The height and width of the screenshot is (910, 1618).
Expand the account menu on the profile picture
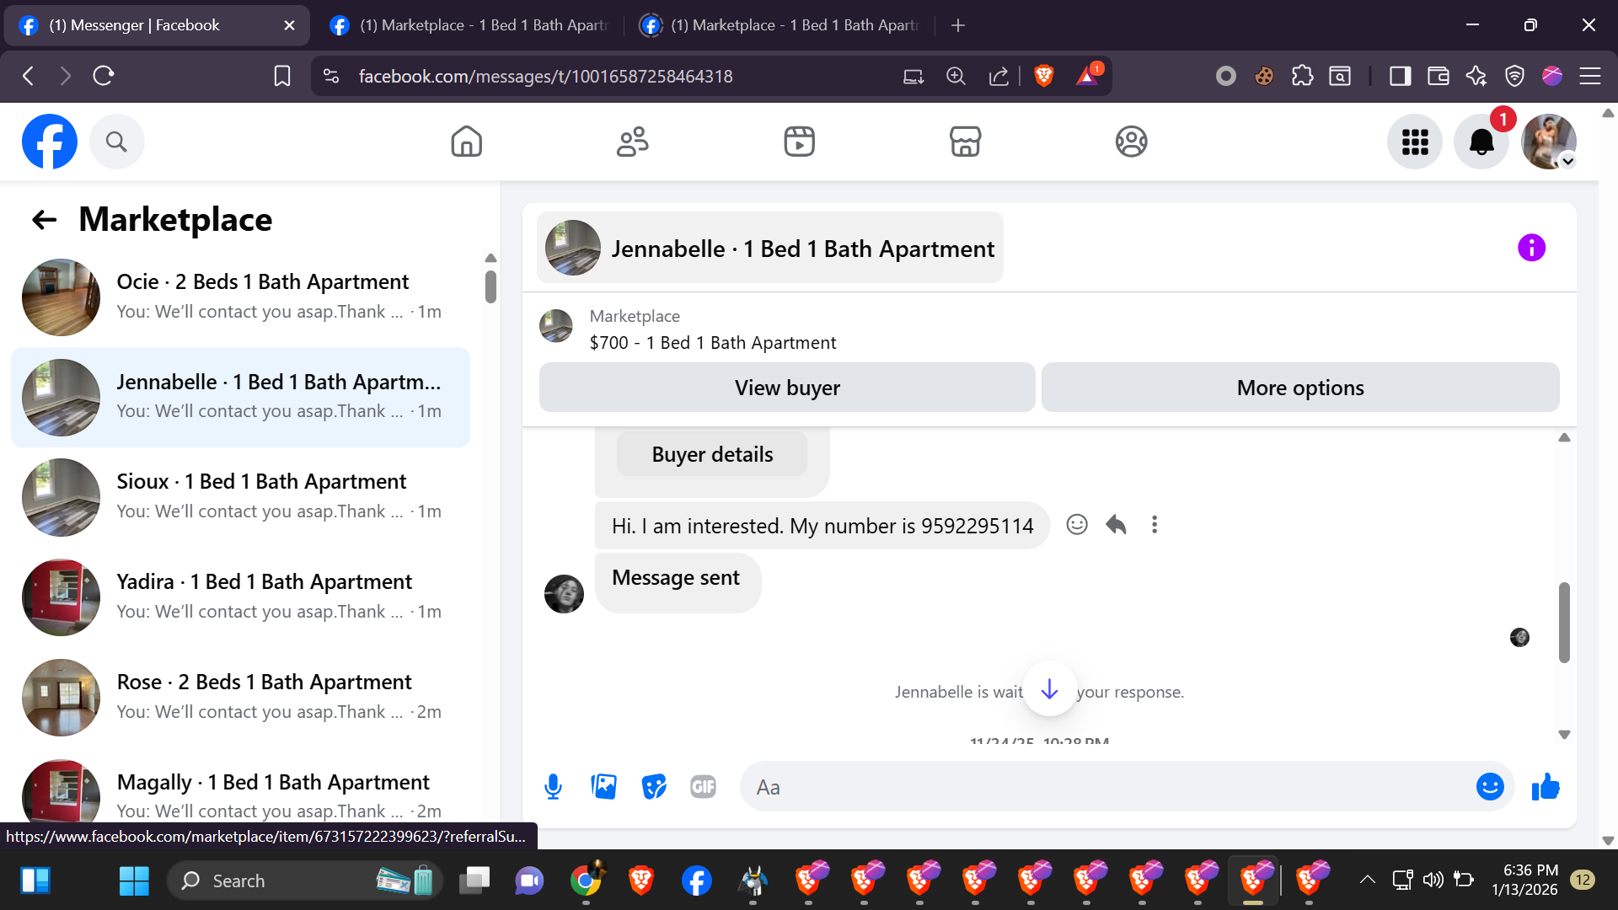(1567, 161)
